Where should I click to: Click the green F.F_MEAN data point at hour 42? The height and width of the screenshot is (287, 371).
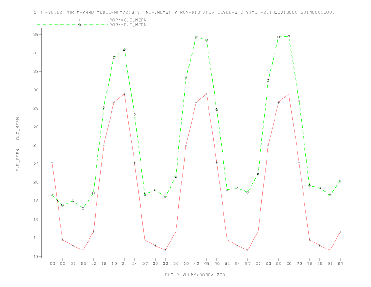click(196, 37)
